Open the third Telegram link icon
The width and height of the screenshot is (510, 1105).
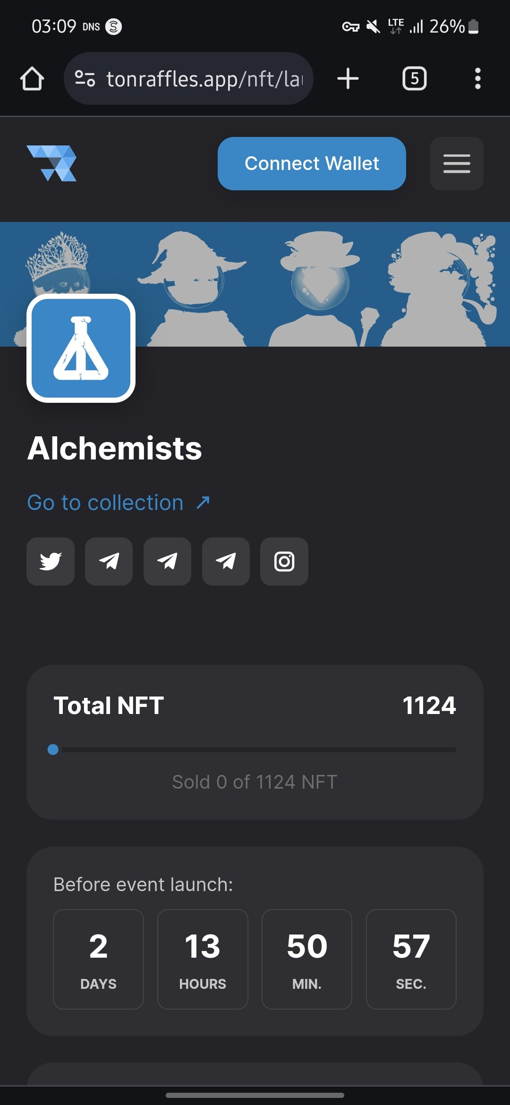coord(226,561)
